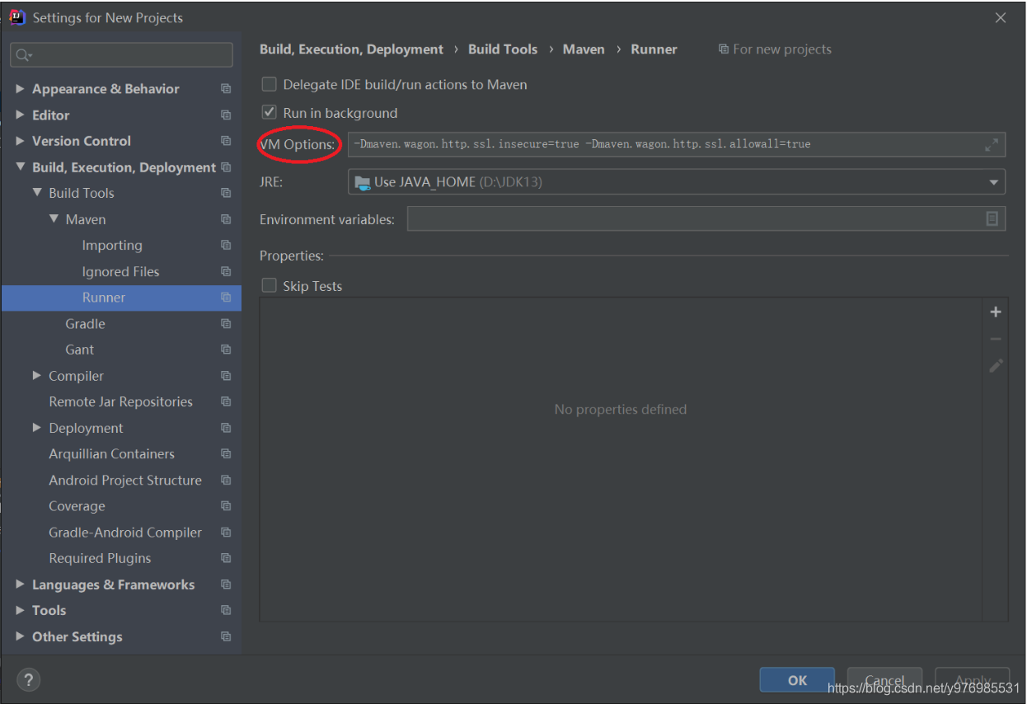The height and width of the screenshot is (704, 1027).
Task: Open Required Plugins page
Action: (x=100, y=558)
